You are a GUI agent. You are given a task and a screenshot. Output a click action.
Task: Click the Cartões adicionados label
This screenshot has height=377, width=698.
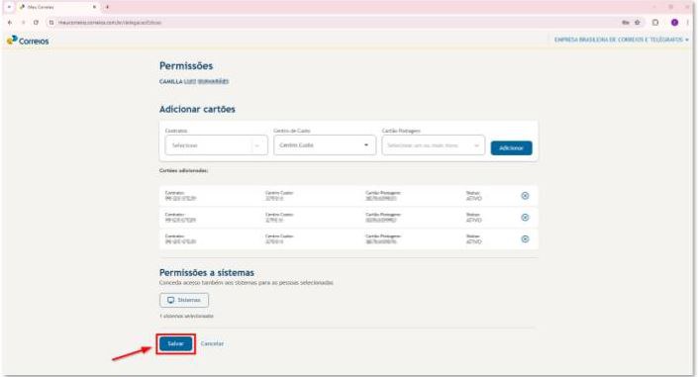point(183,170)
